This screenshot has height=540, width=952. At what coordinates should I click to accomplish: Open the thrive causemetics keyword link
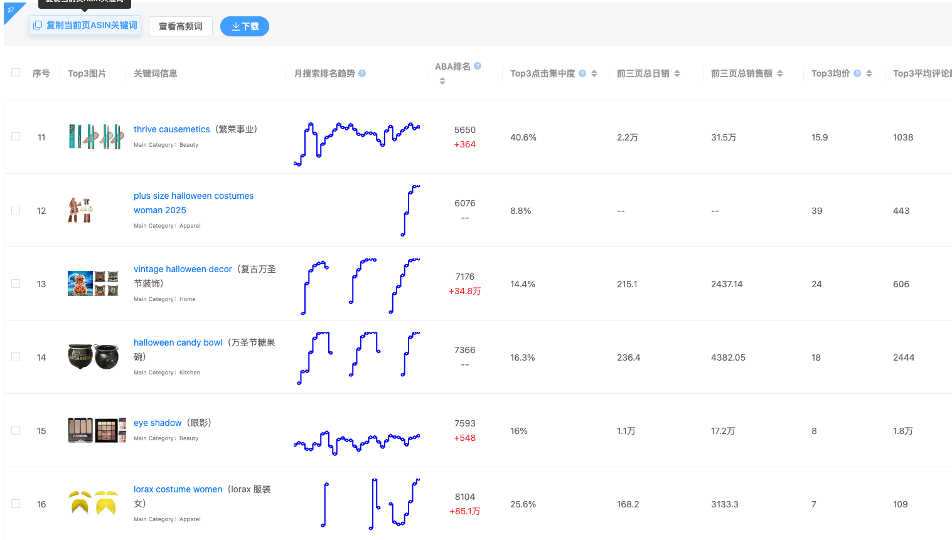coord(171,129)
